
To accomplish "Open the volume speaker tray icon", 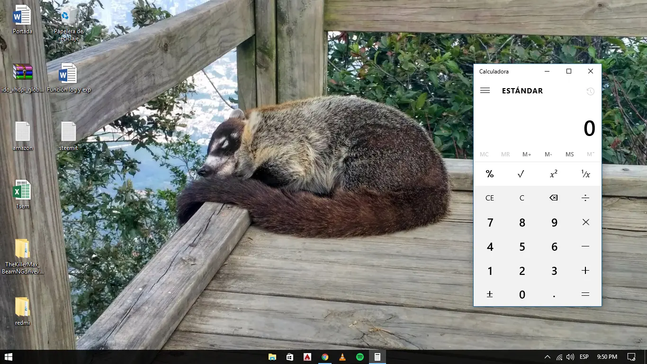I will pos(570,357).
